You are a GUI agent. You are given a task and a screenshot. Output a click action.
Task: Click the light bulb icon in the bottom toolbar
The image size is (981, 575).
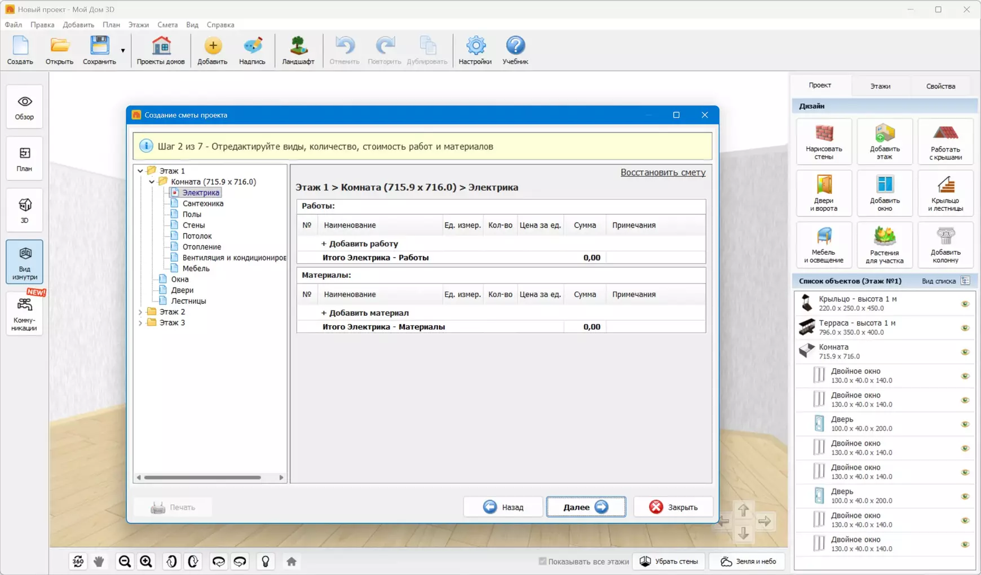point(266,561)
